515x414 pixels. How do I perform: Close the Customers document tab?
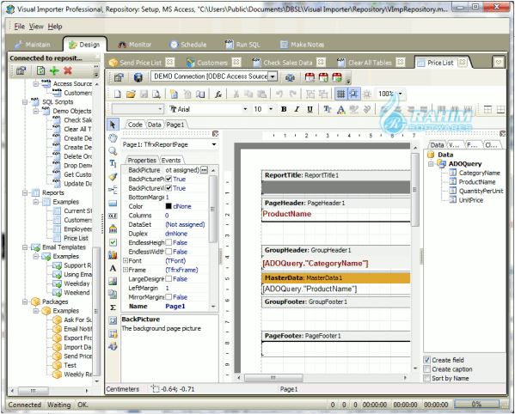[x=236, y=62]
